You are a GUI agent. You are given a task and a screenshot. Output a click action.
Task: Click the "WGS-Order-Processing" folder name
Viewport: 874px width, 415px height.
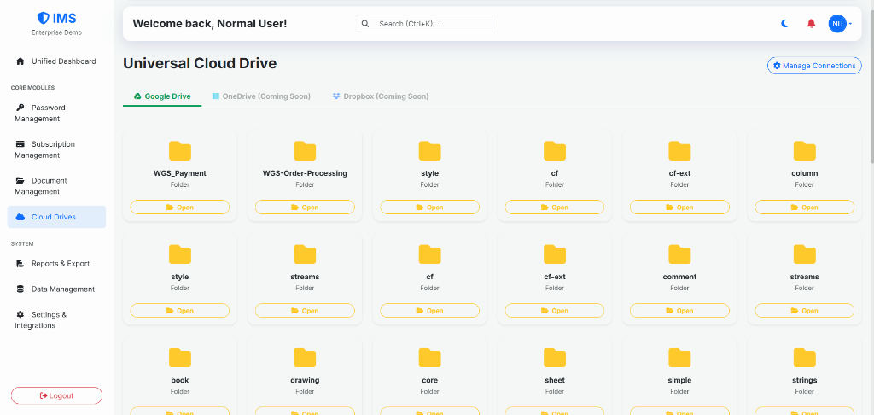coord(305,173)
